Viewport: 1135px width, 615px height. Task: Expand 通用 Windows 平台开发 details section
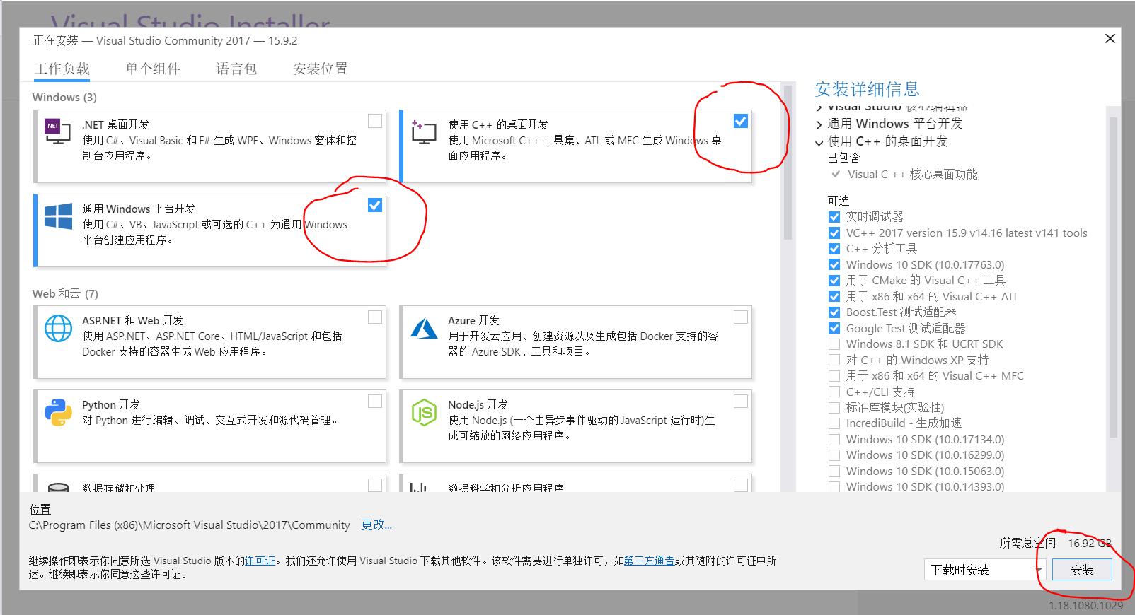point(819,124)
